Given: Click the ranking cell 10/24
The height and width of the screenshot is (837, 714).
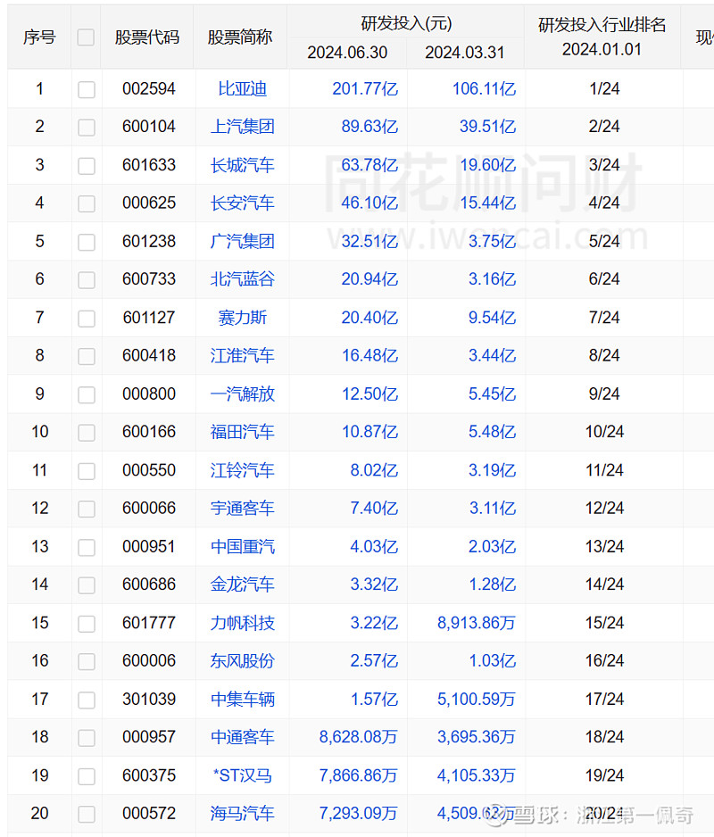Looking at the screenshot, I should (604, 432).
